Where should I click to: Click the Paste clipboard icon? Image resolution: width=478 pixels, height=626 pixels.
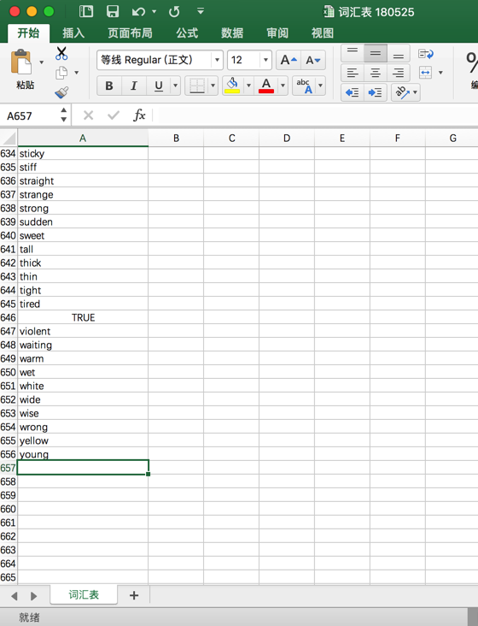20,62
